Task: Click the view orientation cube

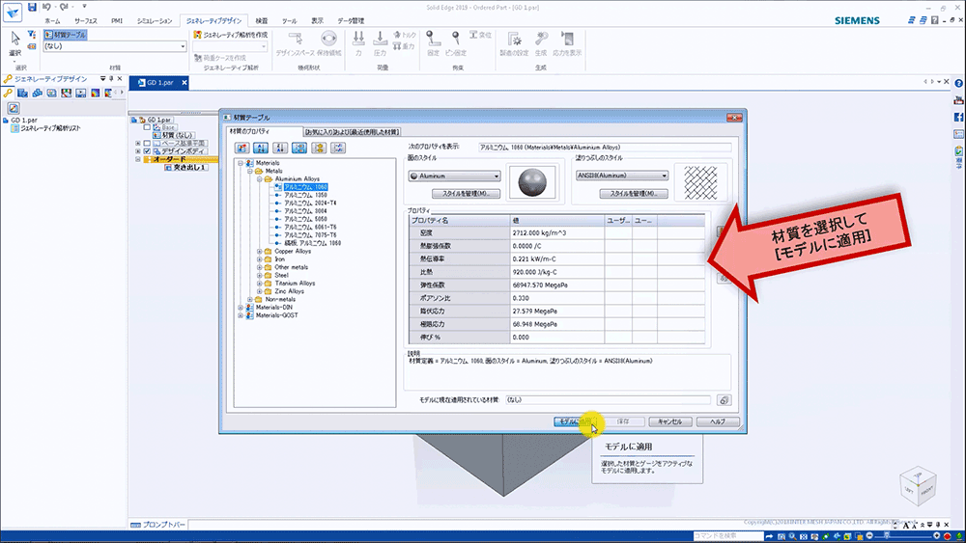Action: coord(918,486)
